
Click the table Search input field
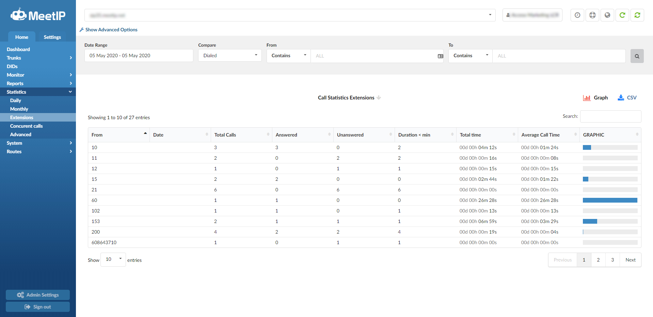610,116
